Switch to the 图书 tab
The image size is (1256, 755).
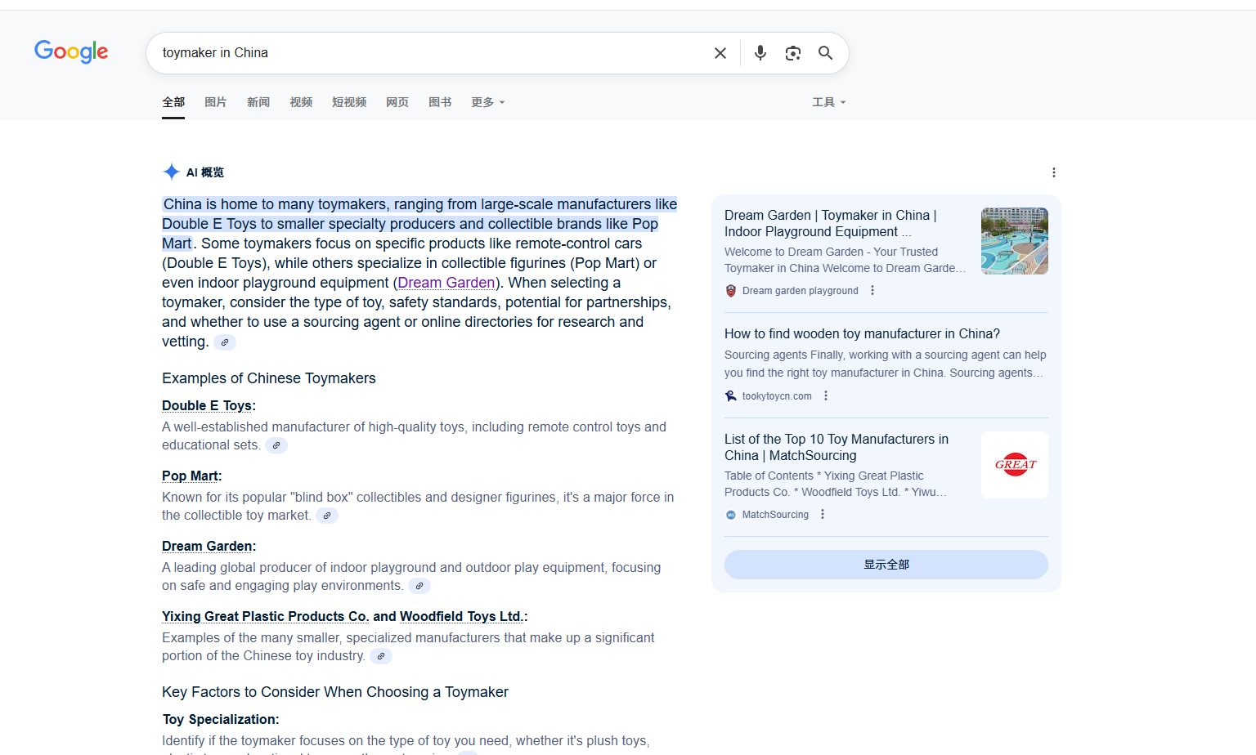440,102
